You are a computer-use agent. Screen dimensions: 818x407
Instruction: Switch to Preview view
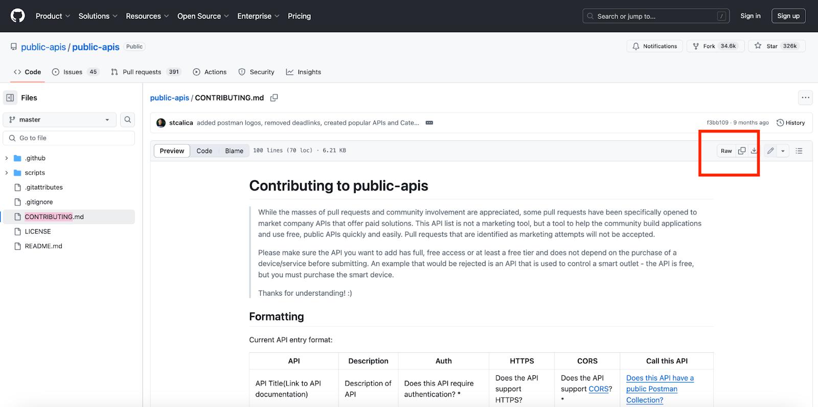172,151
